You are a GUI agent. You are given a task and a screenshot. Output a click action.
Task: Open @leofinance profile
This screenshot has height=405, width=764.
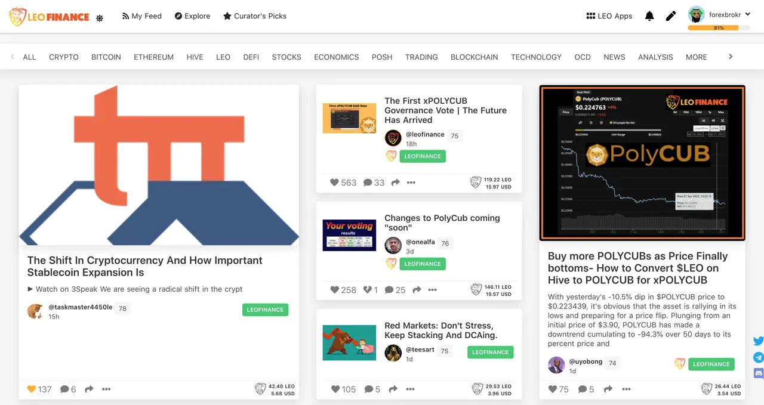coord(425,134)
